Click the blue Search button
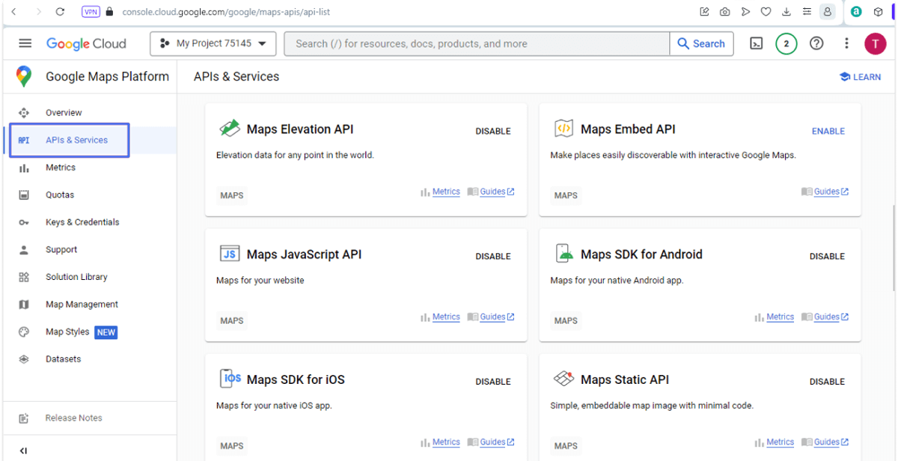This screenshot has width=898, height=461. click(701, 43)
